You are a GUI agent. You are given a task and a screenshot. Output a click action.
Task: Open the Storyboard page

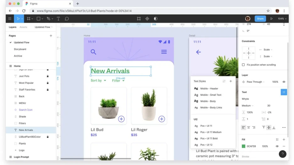click(20, 49)
